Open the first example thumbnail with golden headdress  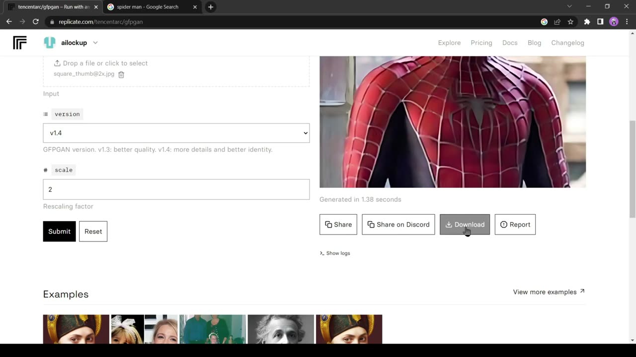point(76,329)
